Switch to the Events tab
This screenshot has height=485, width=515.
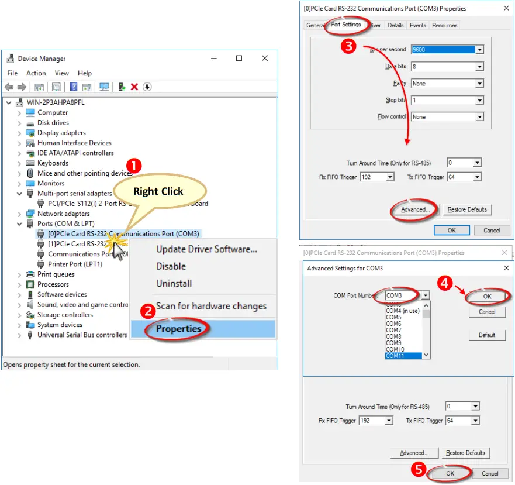[x=418, y=25]
